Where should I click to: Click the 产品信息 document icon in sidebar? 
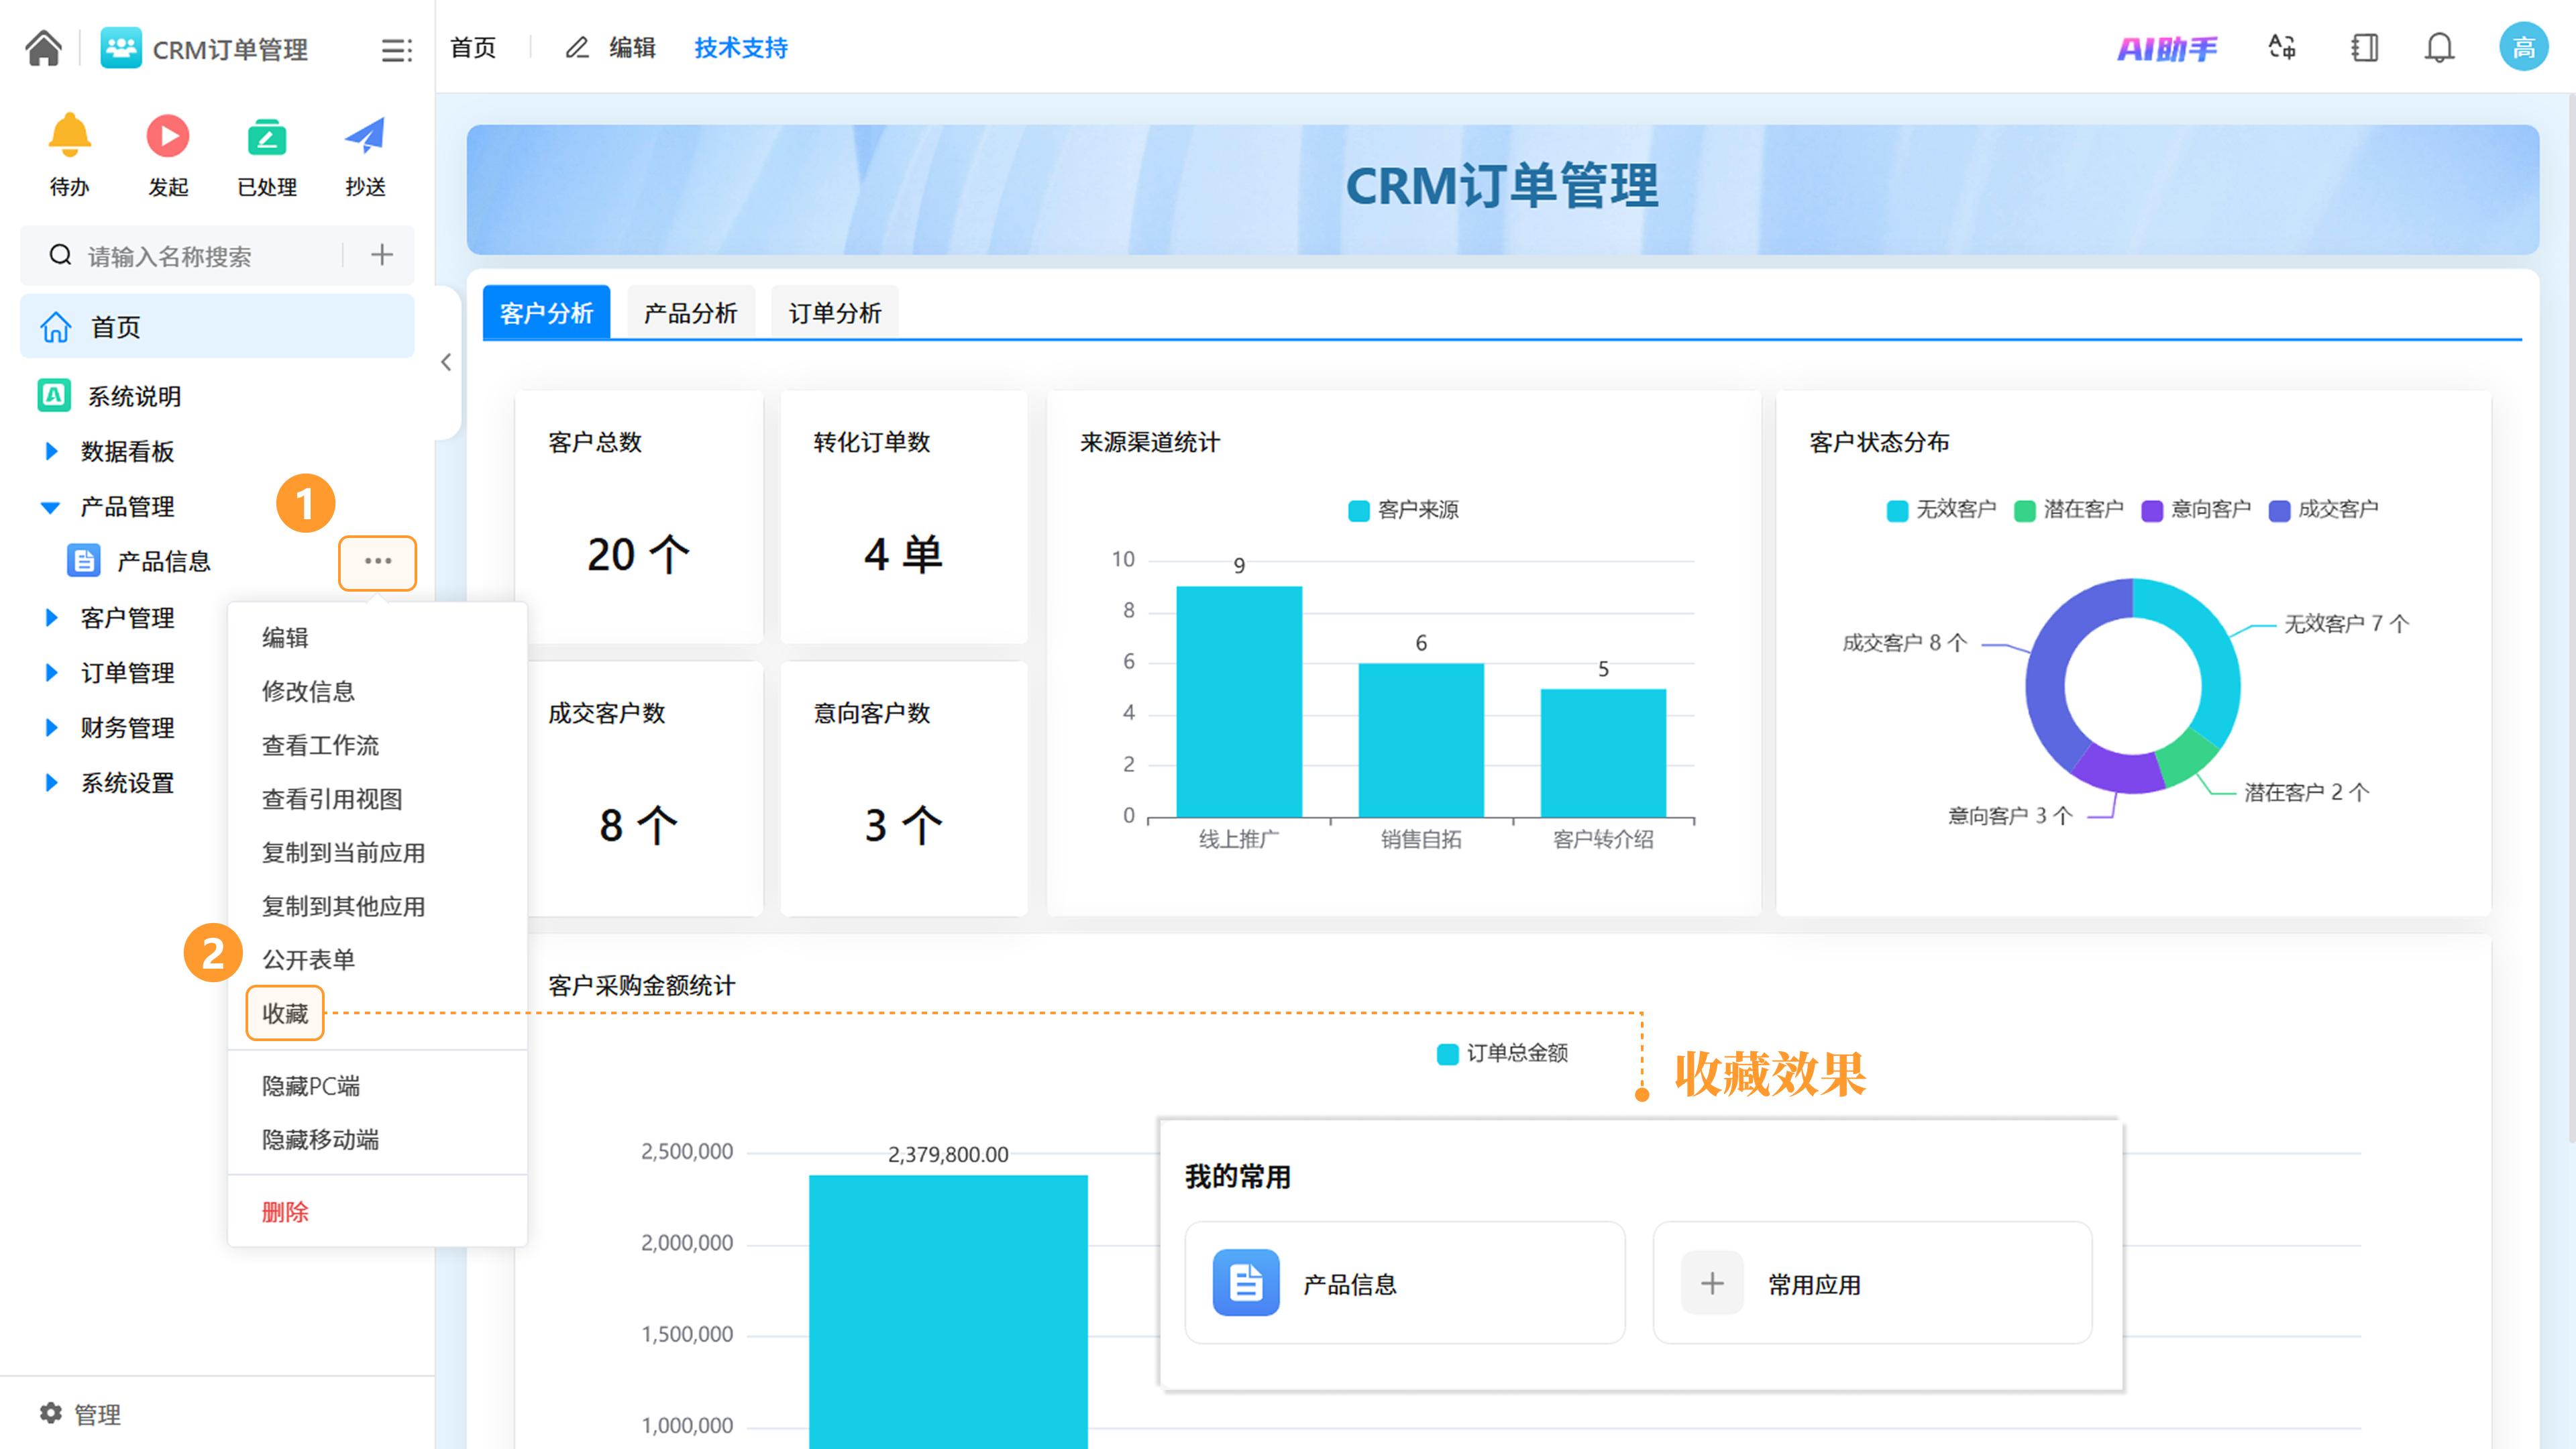pyautogui.click(x=84, y=561)
